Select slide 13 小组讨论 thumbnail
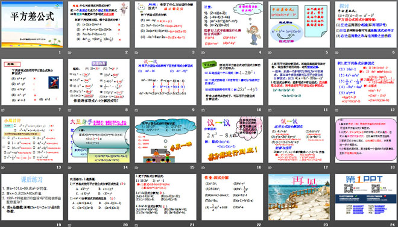Viewport: 398px width, 227px height. [32, 139]
